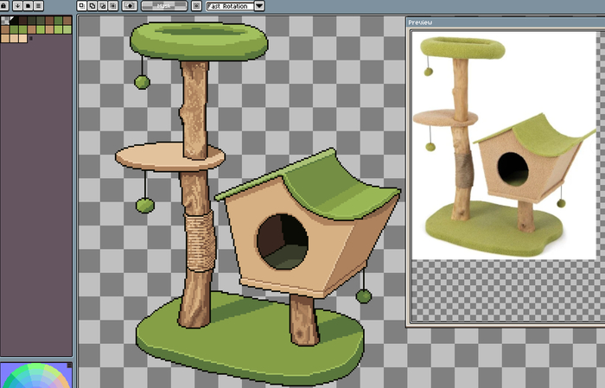This screenshot has height=388, width=605.
Task: Enable subtract from selection mode
Action: (102, 6)
